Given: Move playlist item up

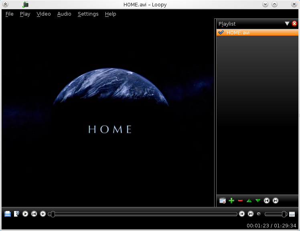Looking at the screenshot, I should click(249, 201).
